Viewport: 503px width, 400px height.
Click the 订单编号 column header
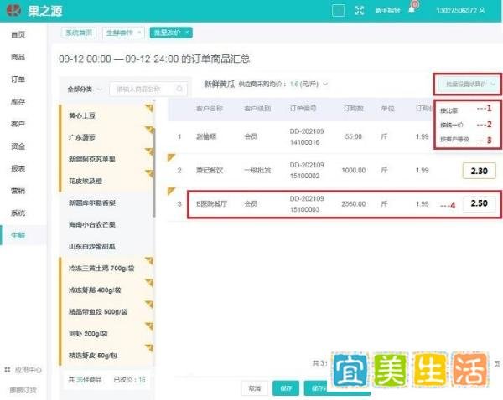tap(303, 109)
